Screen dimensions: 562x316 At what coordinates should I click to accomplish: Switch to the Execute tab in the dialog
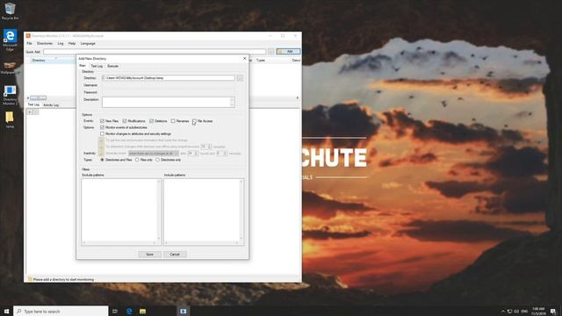(x=113, y=66)
